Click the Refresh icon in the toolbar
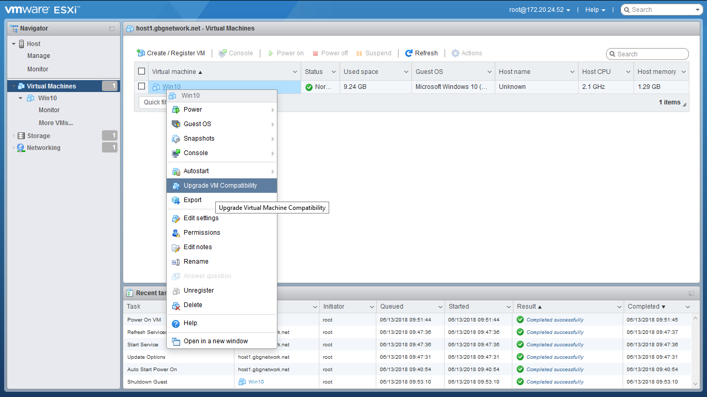The height and width of the screenshot is (397, 707). (x=409, y=53)
